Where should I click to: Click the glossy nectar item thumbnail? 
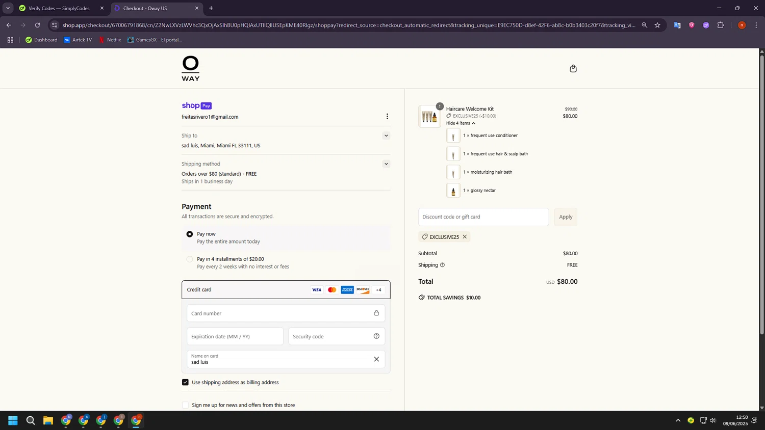[453, 191]
